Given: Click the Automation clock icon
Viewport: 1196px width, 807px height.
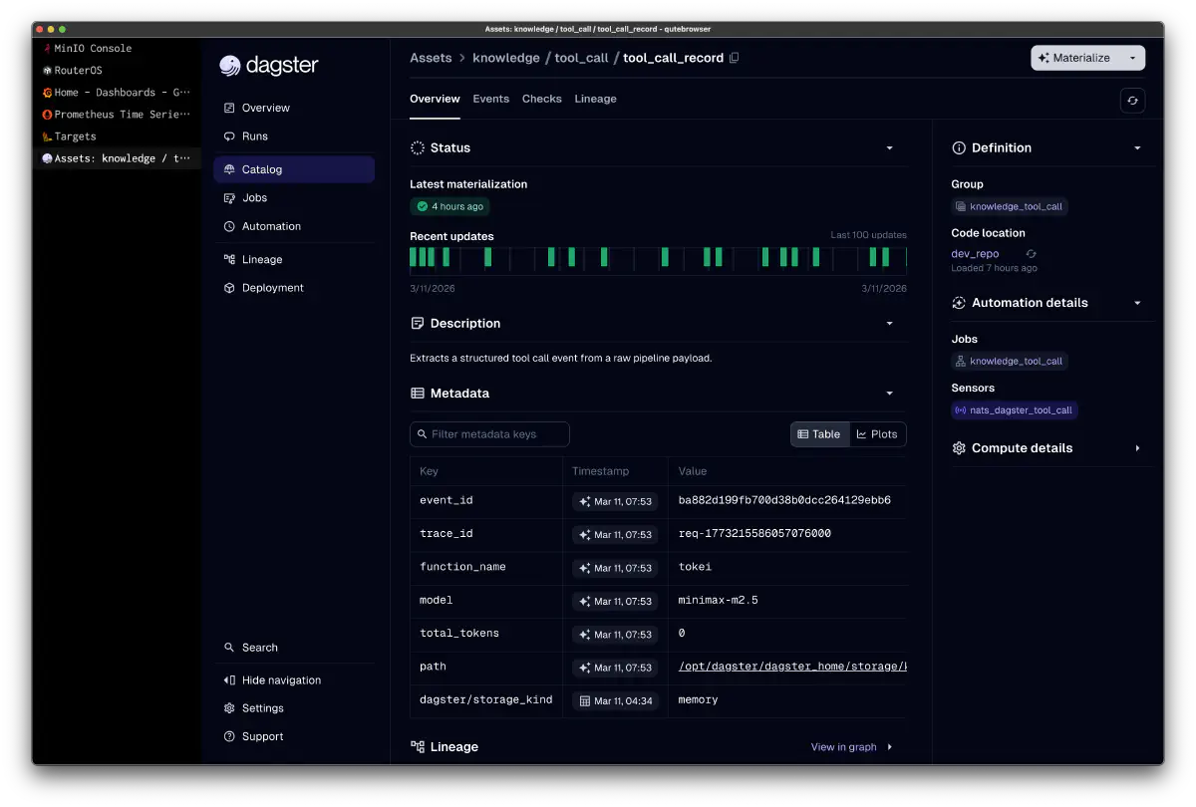Looking at the screenshot, I should pyautogui.click(x=230, y=226).
